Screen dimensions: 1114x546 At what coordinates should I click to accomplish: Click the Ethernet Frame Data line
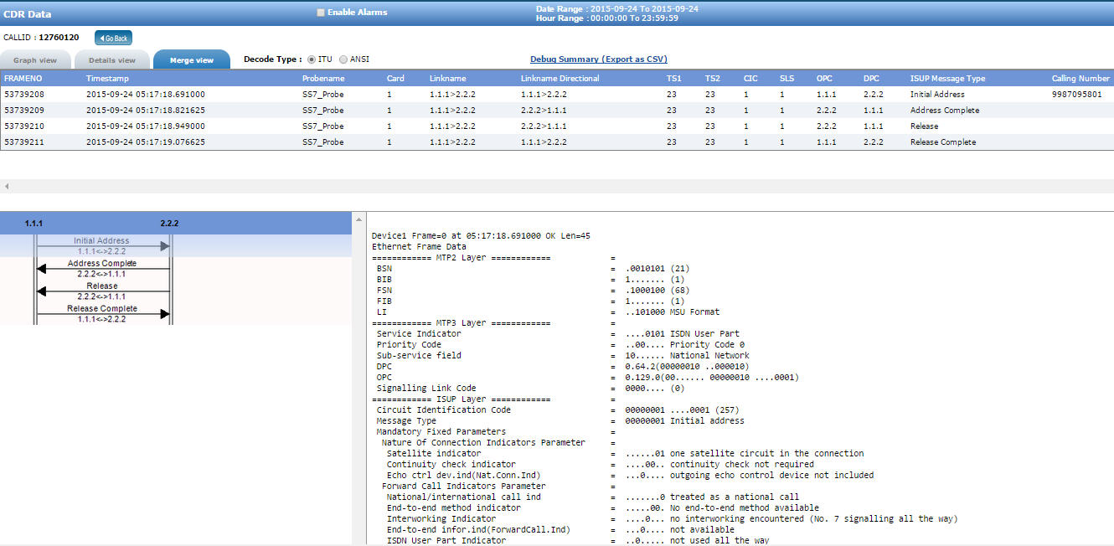tap(419, 247)
